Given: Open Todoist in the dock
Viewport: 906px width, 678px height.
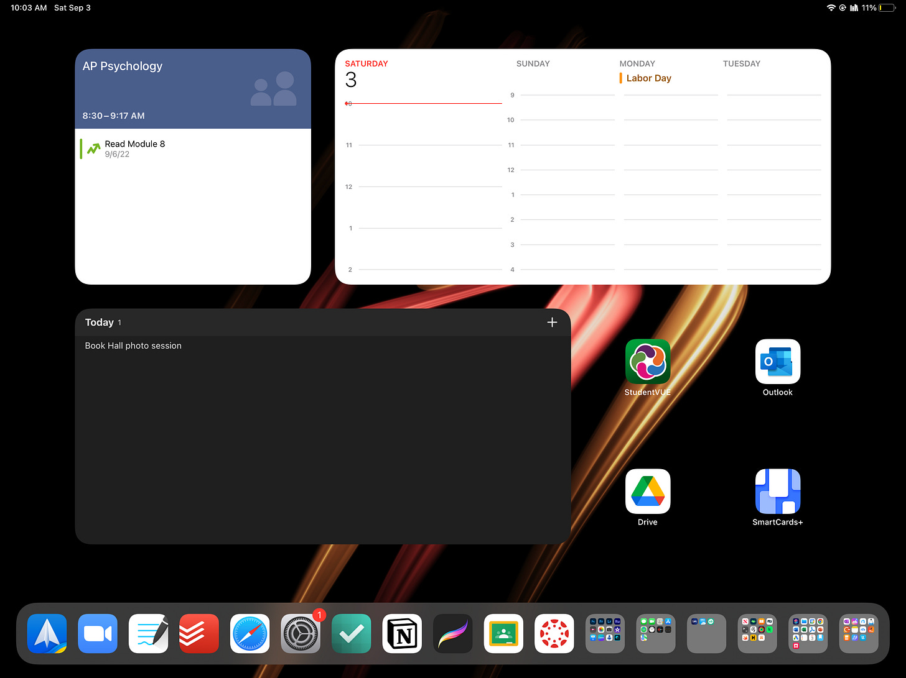Looking at the screenshot, I should click(198, 633).
